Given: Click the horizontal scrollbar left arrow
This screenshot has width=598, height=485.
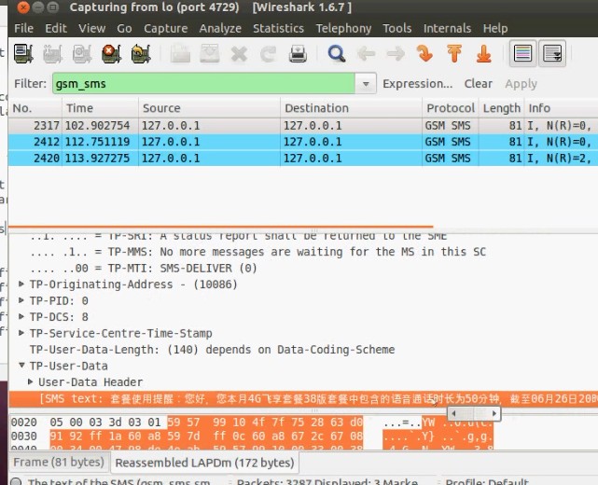Looking at the screenshot, I should [x=453, y=413].
